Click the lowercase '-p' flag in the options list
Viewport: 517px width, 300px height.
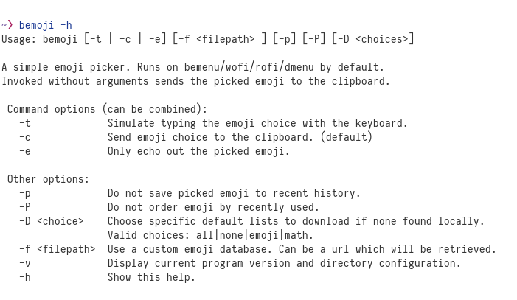pos(25,193)
